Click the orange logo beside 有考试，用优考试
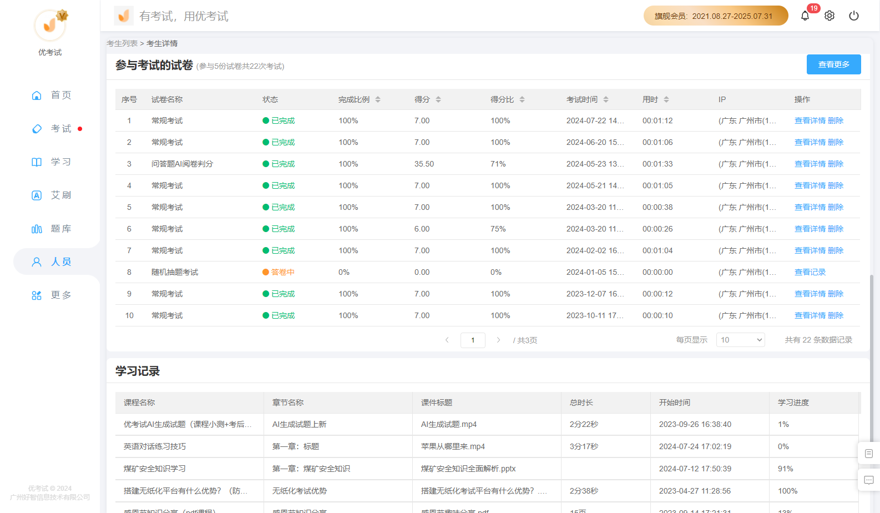880x513 pixels. (124, 16)
